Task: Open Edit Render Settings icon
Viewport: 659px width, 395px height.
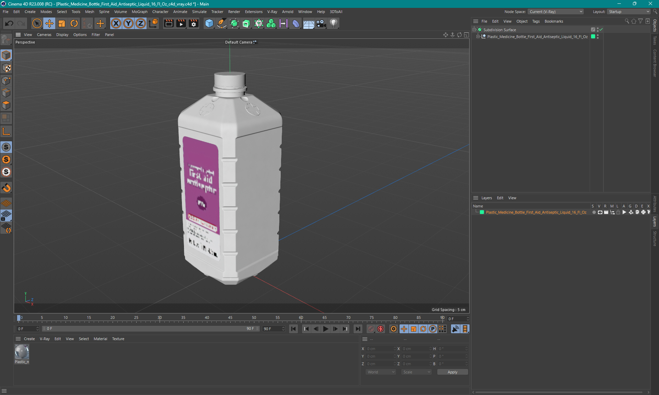Action: [194, 23]
